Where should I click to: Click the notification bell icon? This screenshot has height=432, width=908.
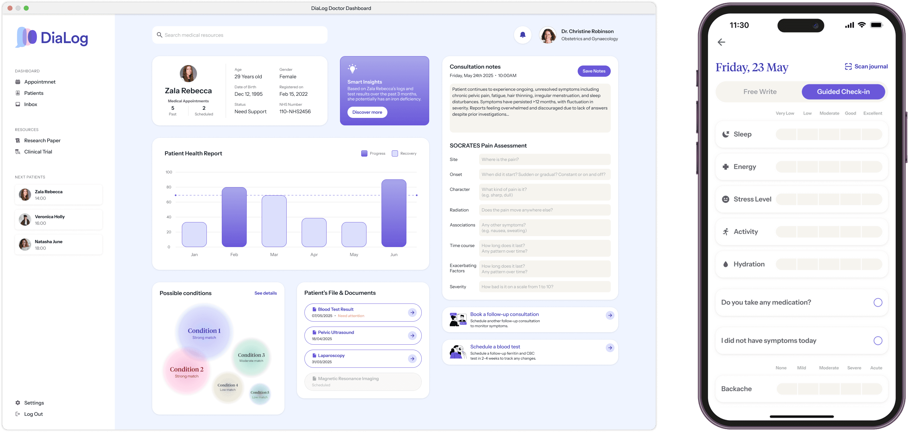(x=522, y=35)
